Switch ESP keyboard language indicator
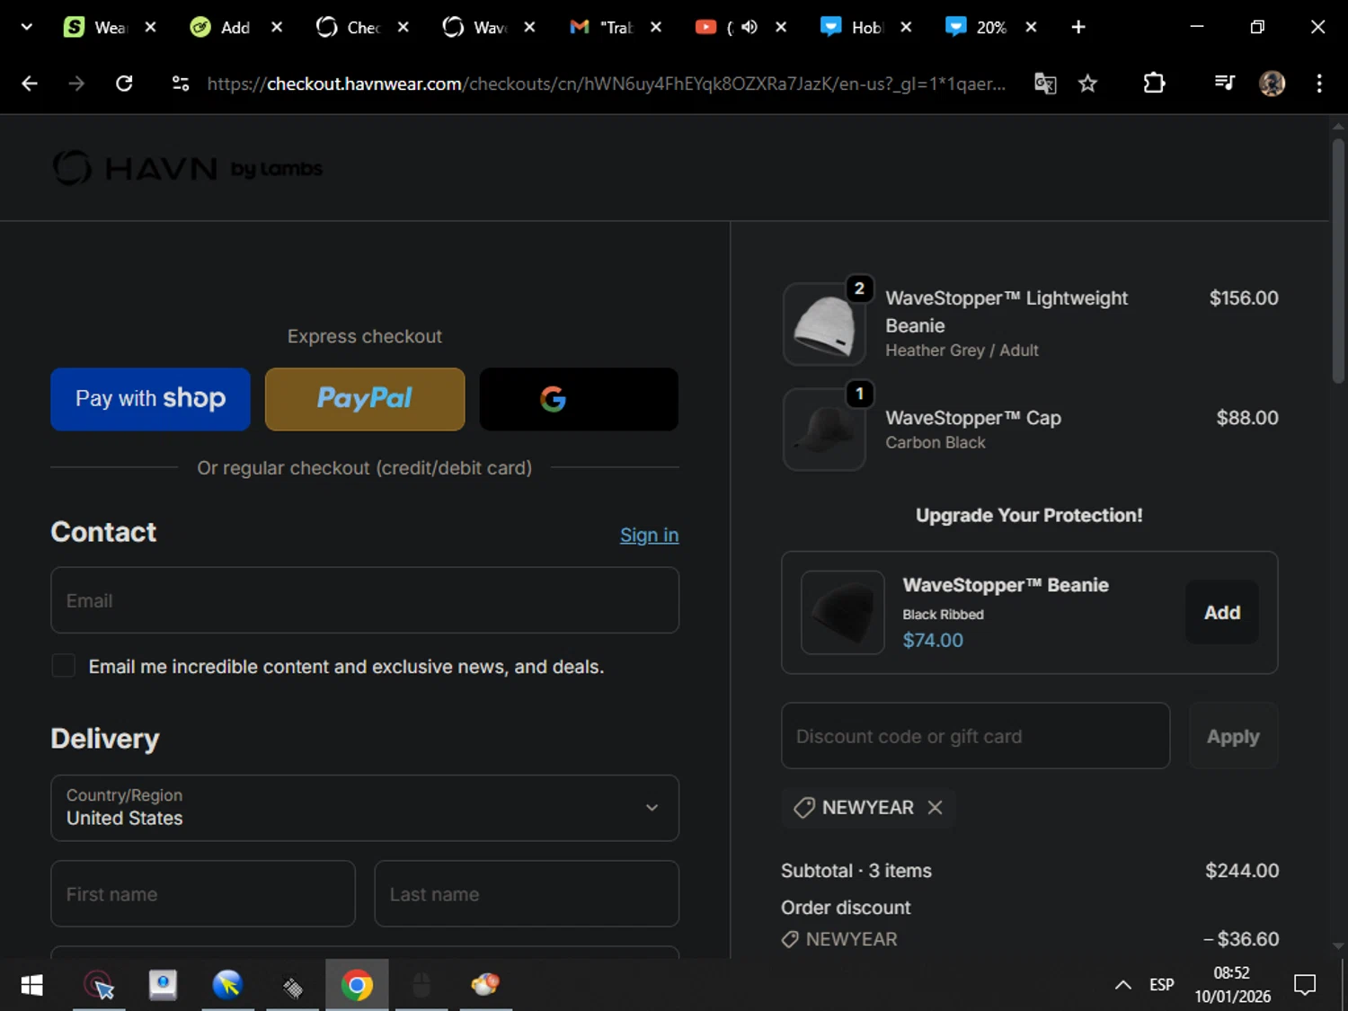 click(1161, 985)
